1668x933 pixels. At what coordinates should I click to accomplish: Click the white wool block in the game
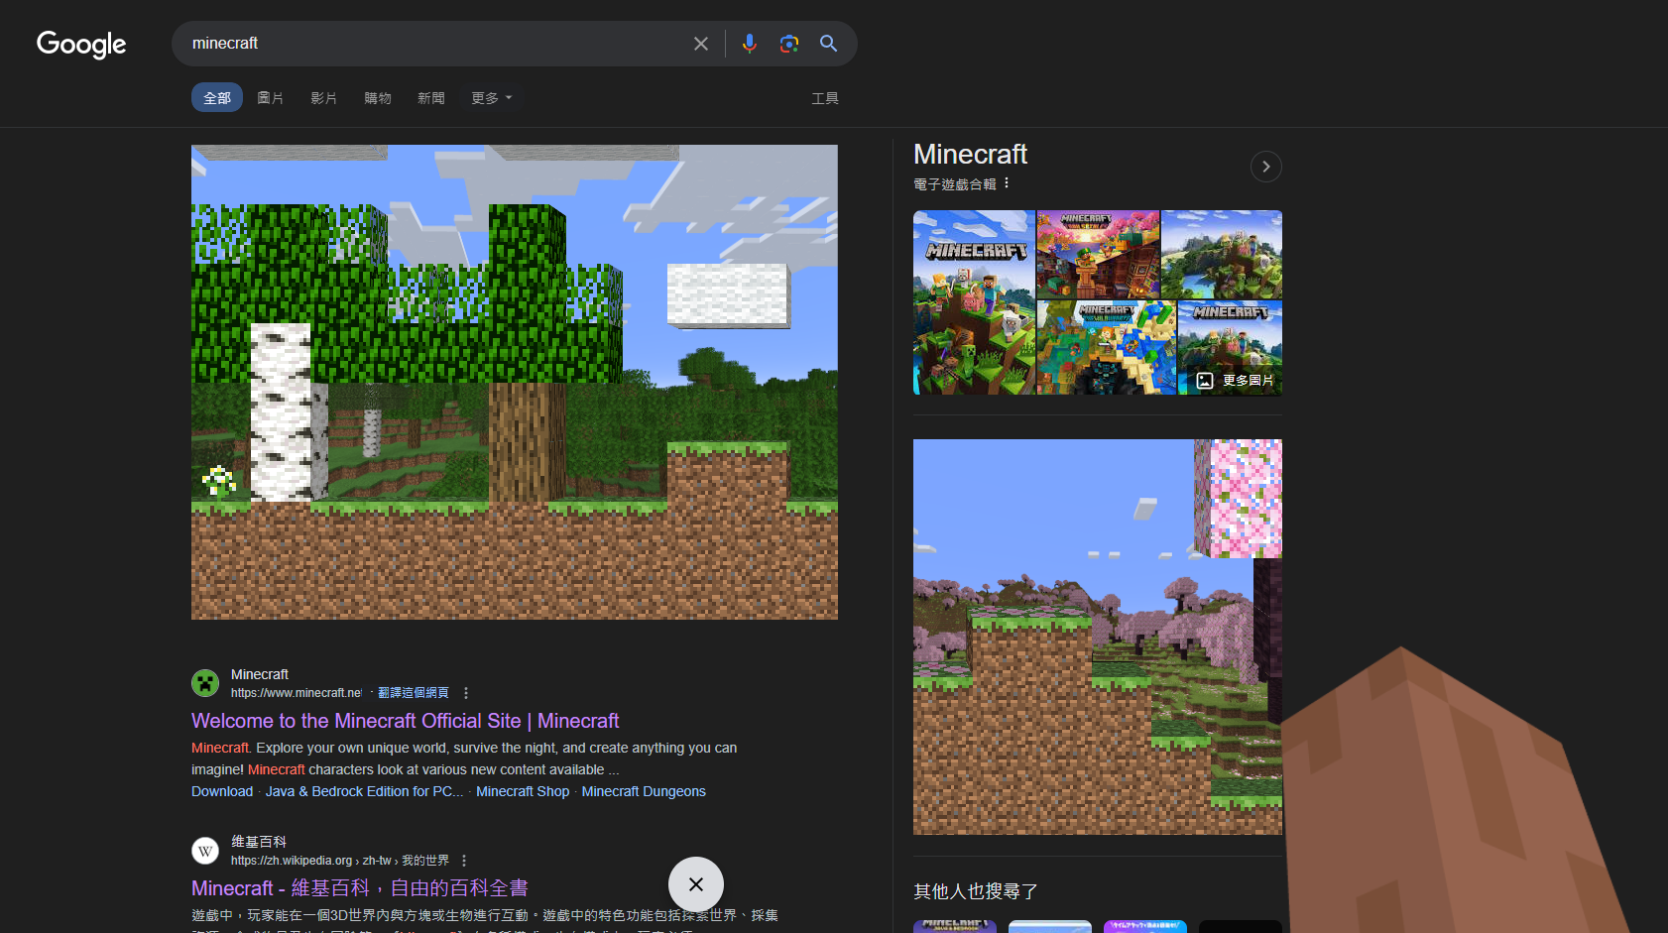(729, 294)
